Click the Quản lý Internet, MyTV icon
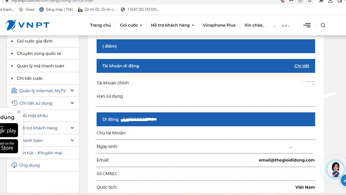The image size is (346, 195). click(x=14, y=91)
